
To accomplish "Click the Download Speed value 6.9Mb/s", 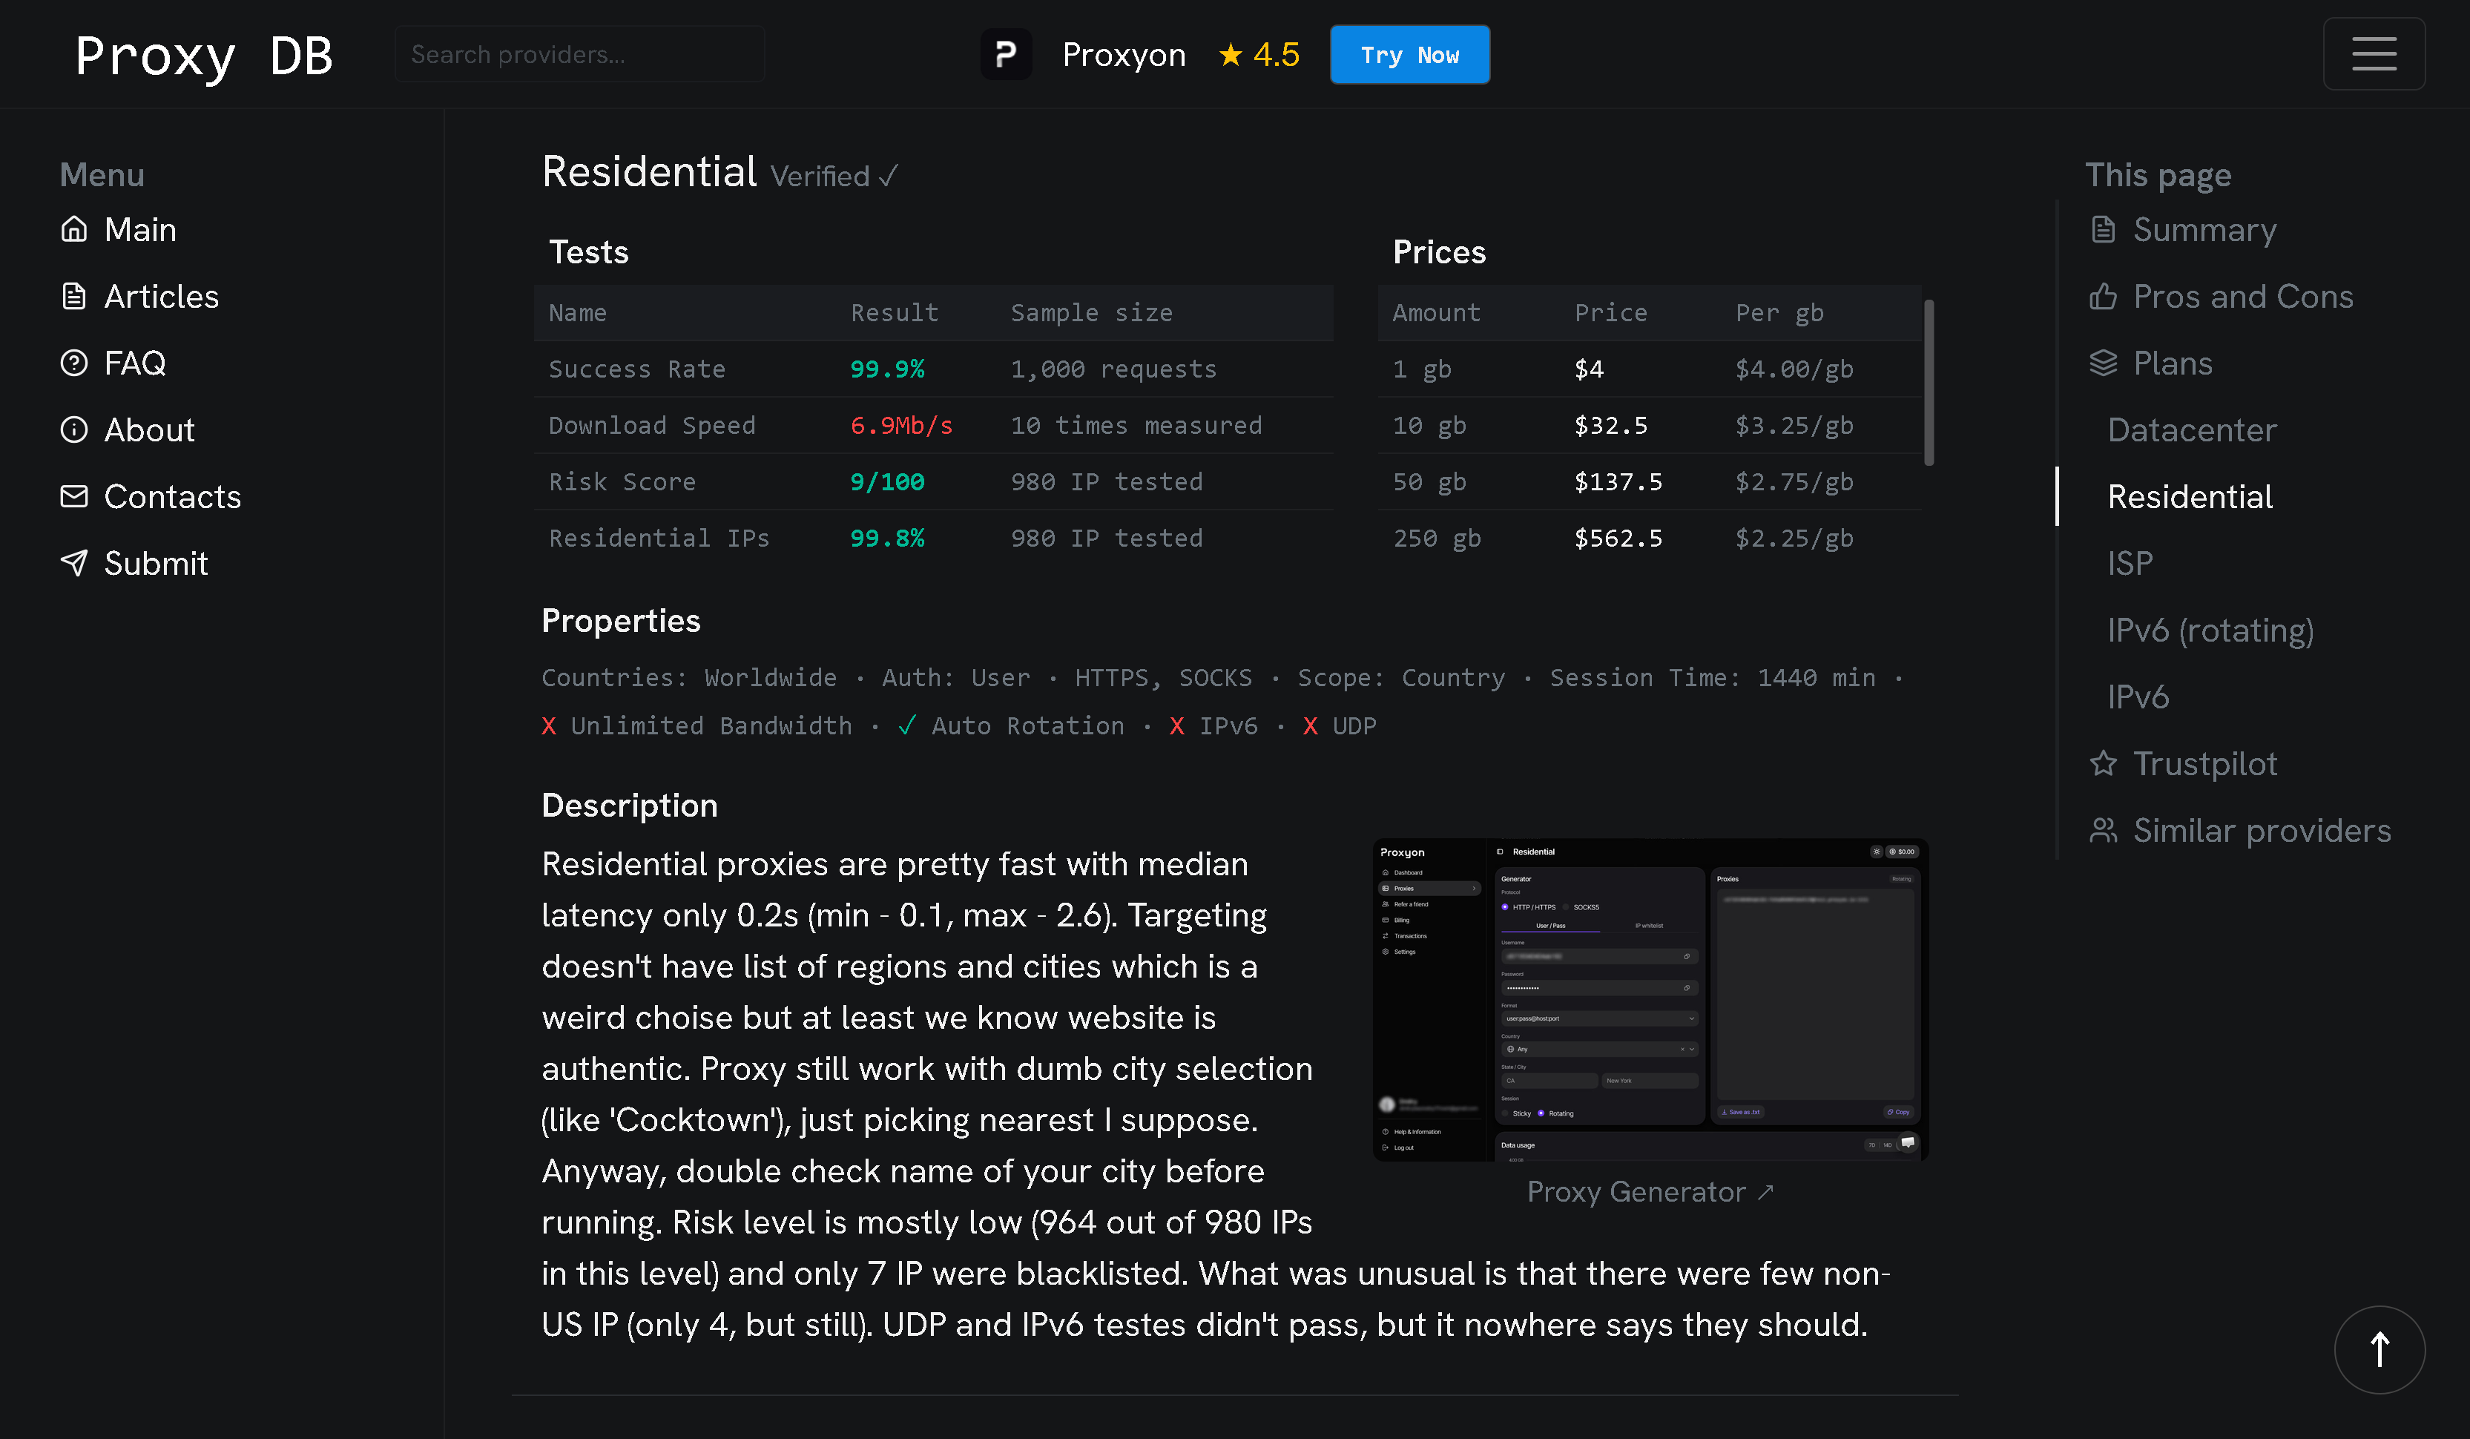I will (900, 426).
